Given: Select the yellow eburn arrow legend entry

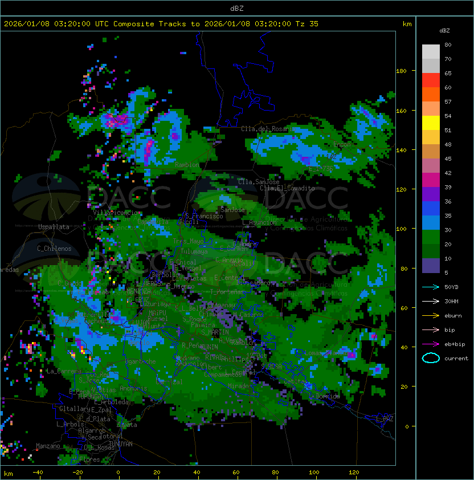Looking at the screenshot, I should point(431,316).
